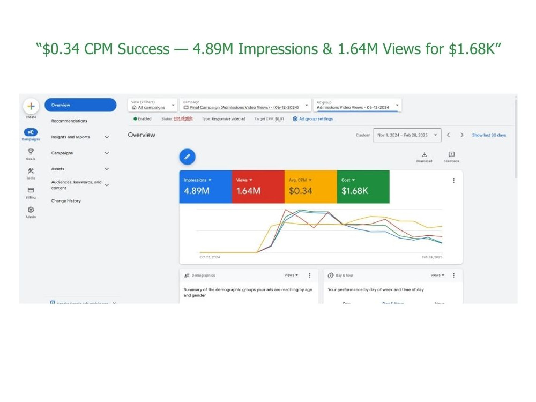This screenshot has height=402, width=536.
Task: Change the Avg. CPM metric dropdown
Action: coord(300,180)
